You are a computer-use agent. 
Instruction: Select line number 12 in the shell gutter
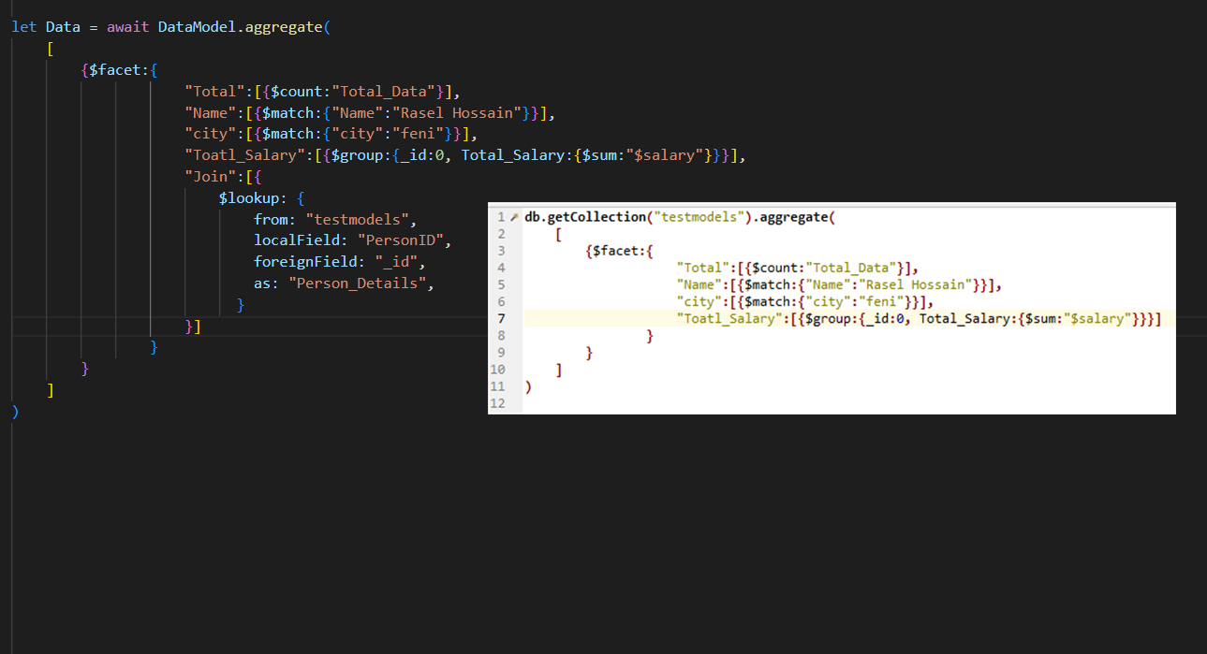click(x=497, y=403)
